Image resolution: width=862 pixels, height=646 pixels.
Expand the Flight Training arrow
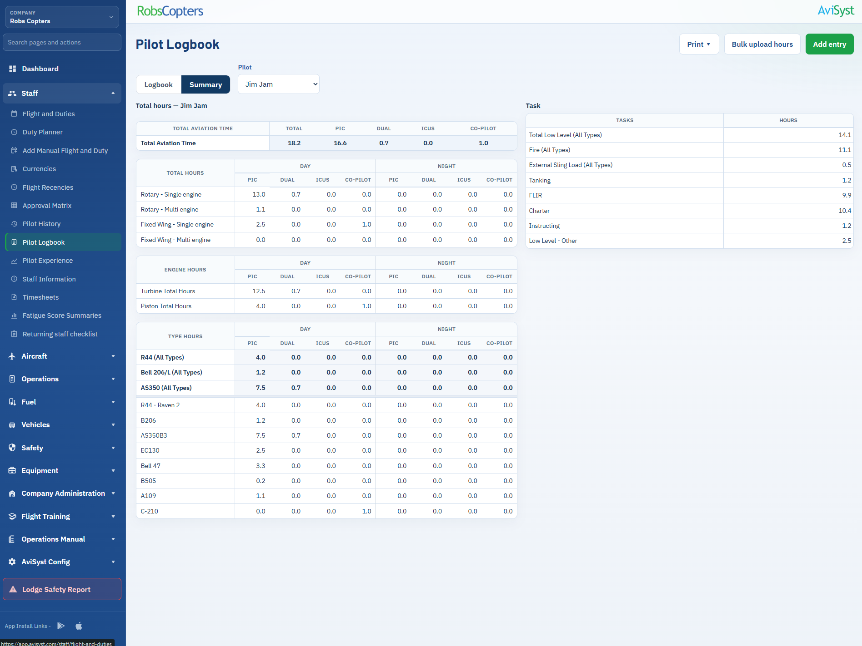click(113, 516)
